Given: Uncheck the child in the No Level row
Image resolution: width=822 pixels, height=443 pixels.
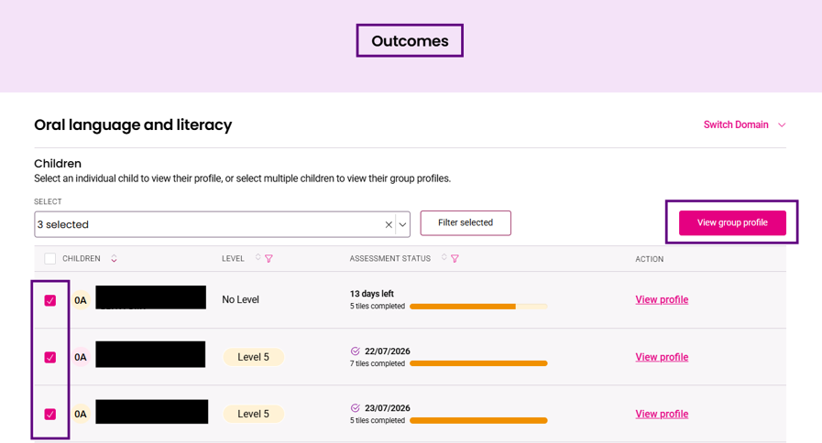Looking at the screenshot, I should pyautogui.click(x=49, y=300).
